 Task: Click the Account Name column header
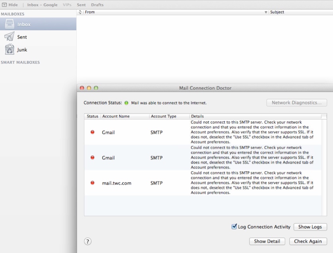coord(116,116)
